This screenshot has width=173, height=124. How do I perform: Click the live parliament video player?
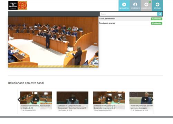(53, 42)
